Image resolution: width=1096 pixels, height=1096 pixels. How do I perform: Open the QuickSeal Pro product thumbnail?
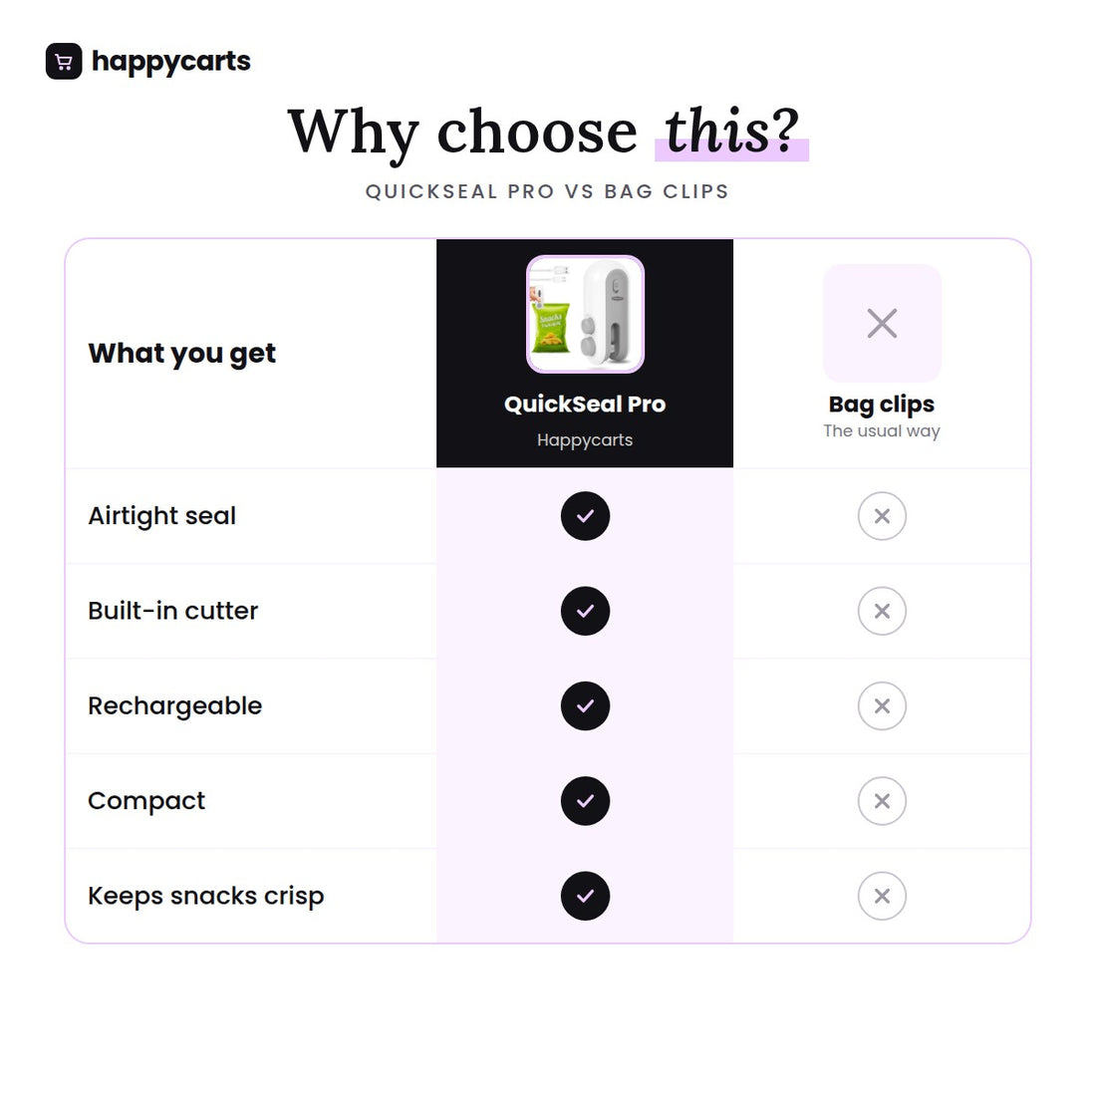tap(585, 315)
